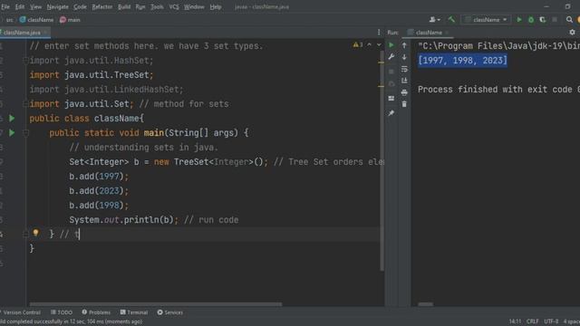Open the TODO tool window
This screenshot has width=580, height=326.
(x=62, y=312)
